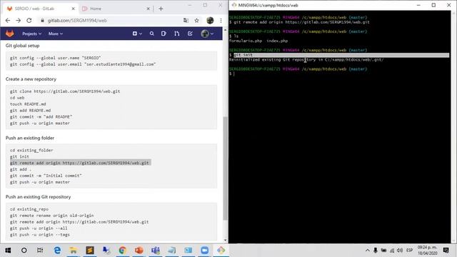Go forward in the Chrome browser
457x257 pixels.
point(19,21)
